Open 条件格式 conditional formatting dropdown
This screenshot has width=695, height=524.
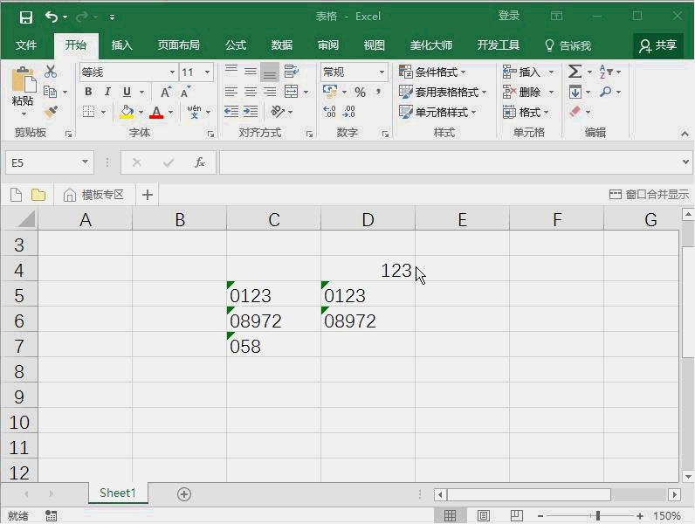[x=432, y=72]
